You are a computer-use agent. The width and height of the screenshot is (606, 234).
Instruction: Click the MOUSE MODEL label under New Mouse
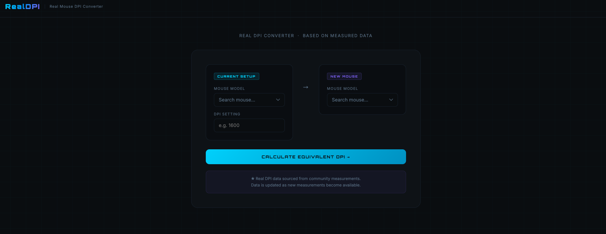coord(342,88)
